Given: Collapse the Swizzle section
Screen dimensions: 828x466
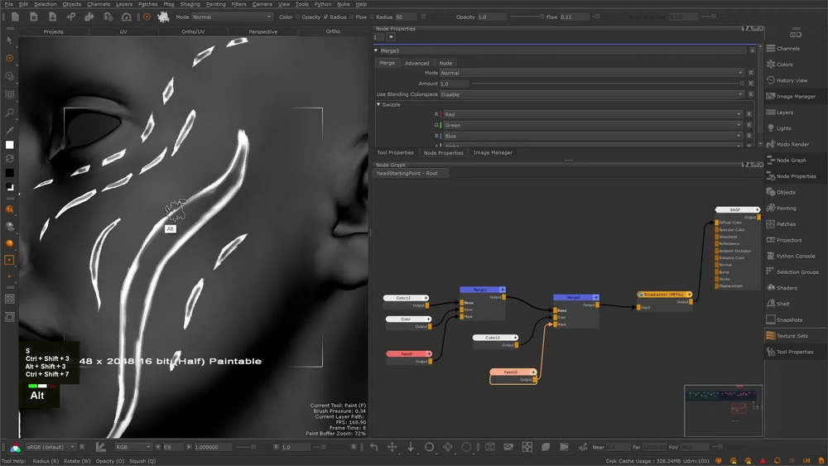Looking at the screenshot, I should [x=378, y=104].
